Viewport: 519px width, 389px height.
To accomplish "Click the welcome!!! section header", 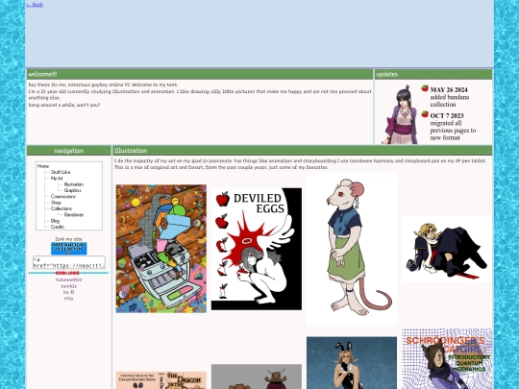I will 200,74.
